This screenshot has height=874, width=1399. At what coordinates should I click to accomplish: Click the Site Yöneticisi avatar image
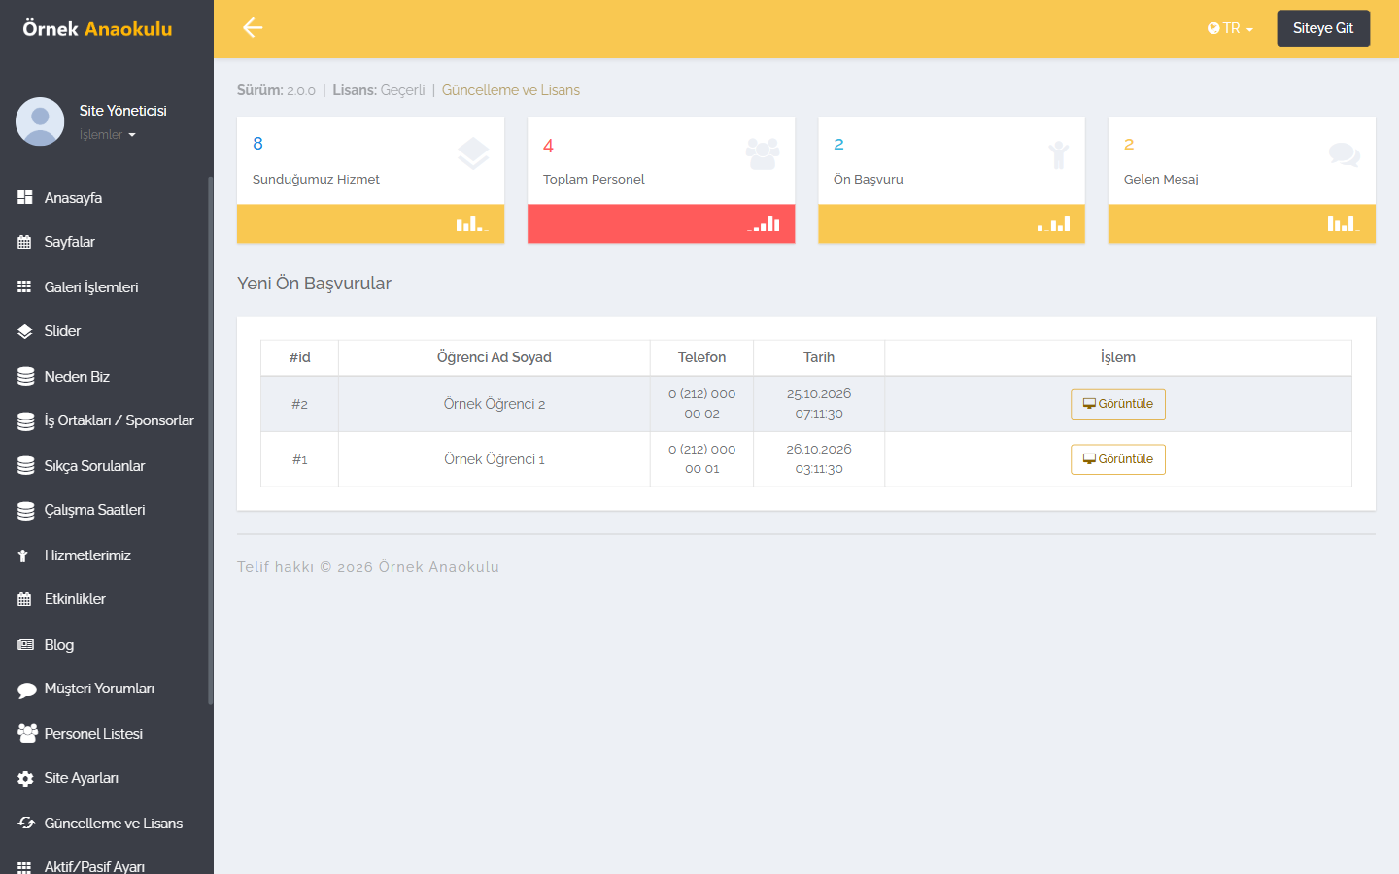pos(40,121)
